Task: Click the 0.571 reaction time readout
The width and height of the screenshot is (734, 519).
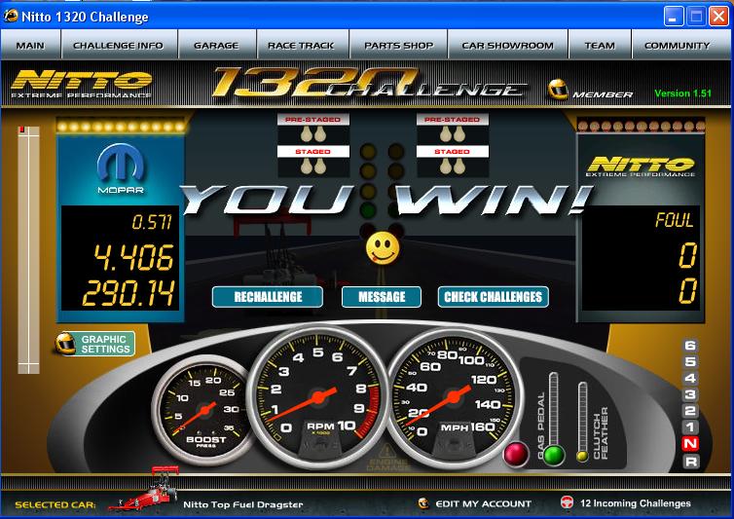Action: click(152, 222)
